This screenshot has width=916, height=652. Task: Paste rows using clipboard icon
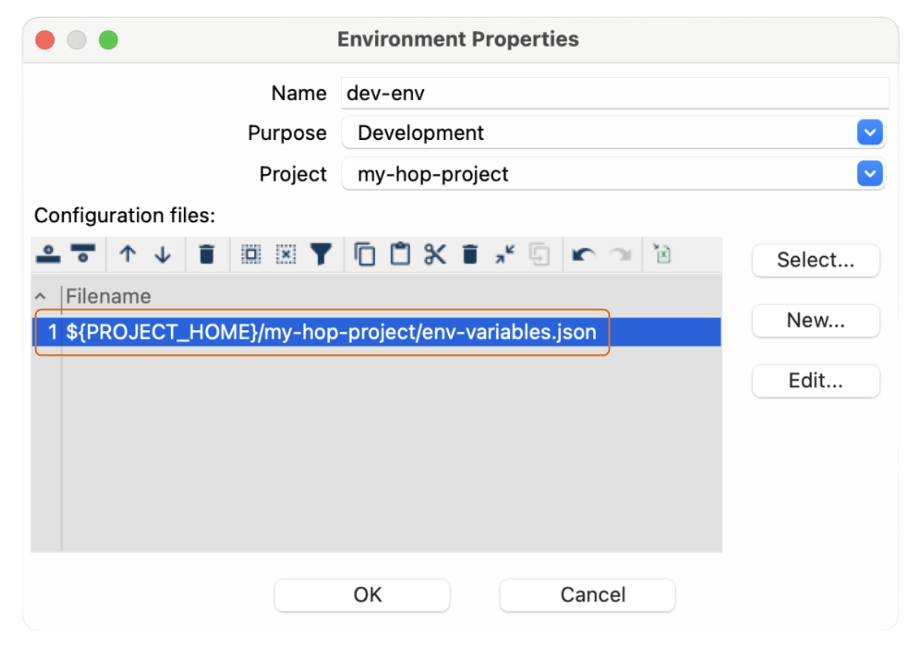tap(400, 254)
